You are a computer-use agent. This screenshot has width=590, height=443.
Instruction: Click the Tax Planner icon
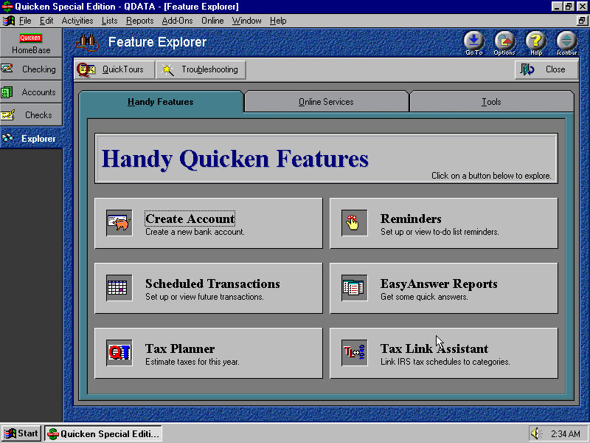pyautogui.click(x=119, y=352)
